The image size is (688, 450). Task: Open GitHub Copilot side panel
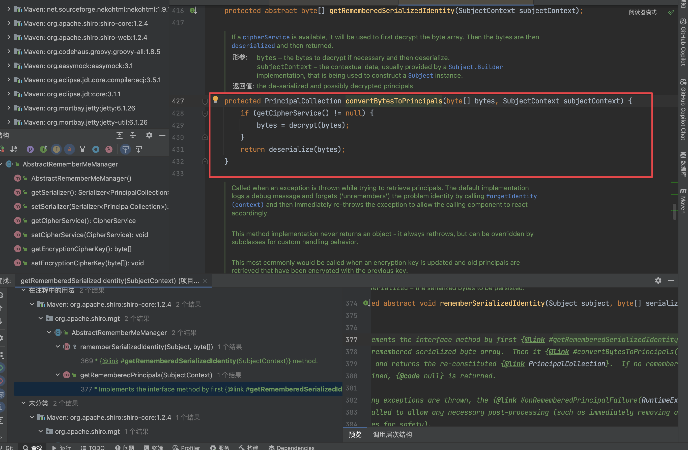click(x=683, y=42)
